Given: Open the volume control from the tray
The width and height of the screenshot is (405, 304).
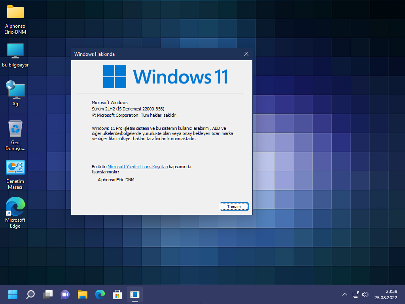Looking at the screenshot, I should point(365,294).
